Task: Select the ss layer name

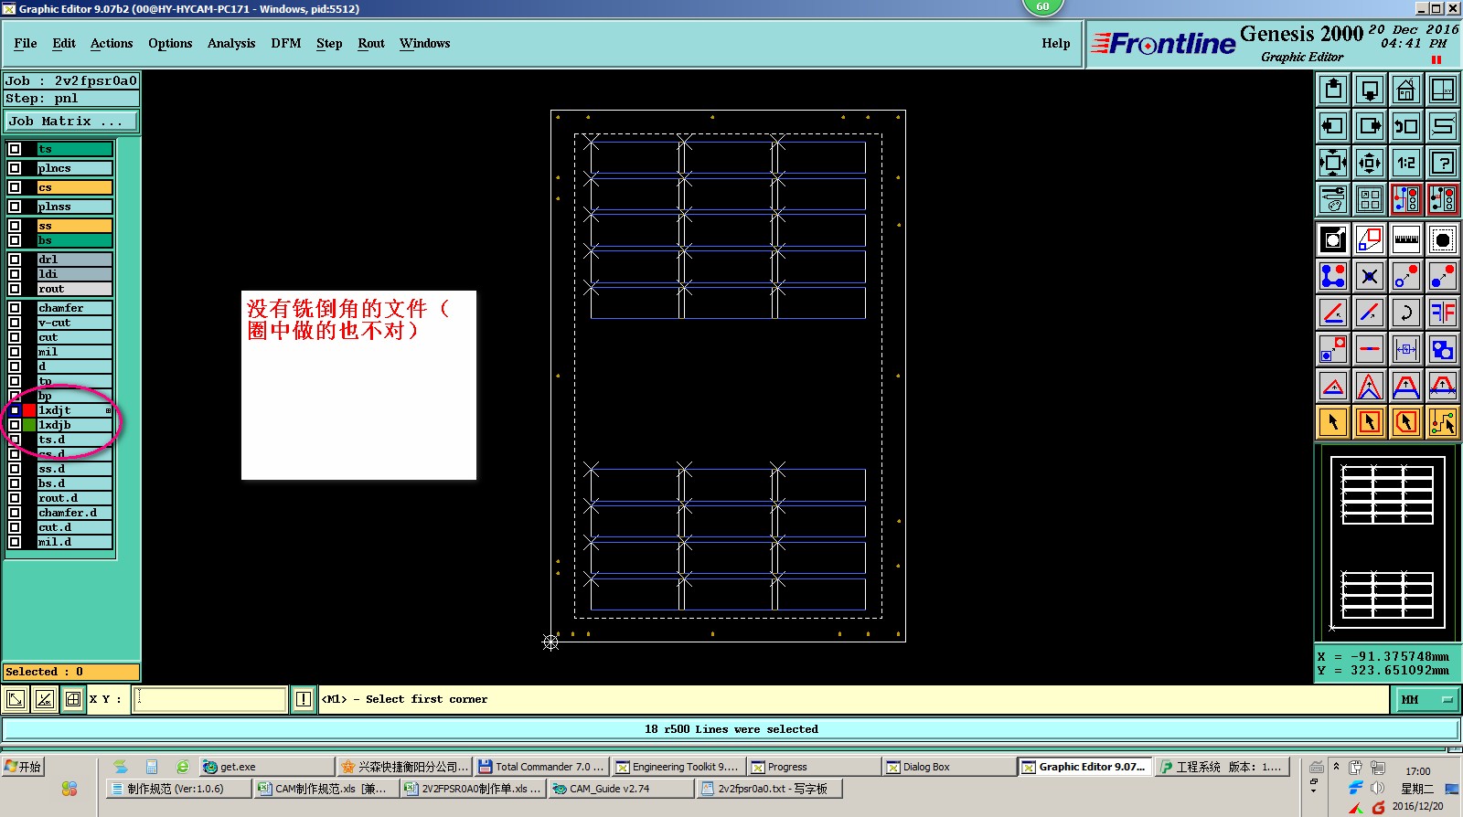Action: coord(75,226)
